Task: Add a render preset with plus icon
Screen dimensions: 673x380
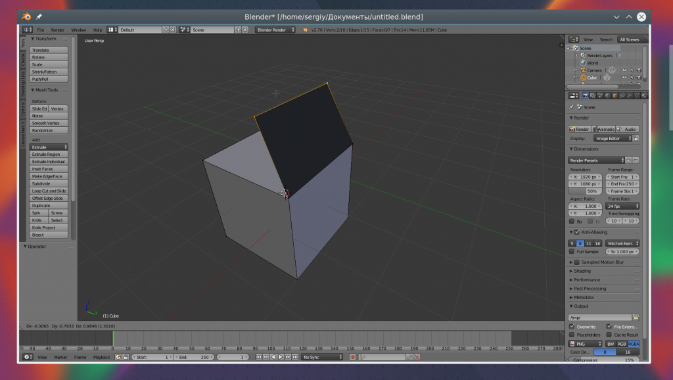Action: click(628, 160)
